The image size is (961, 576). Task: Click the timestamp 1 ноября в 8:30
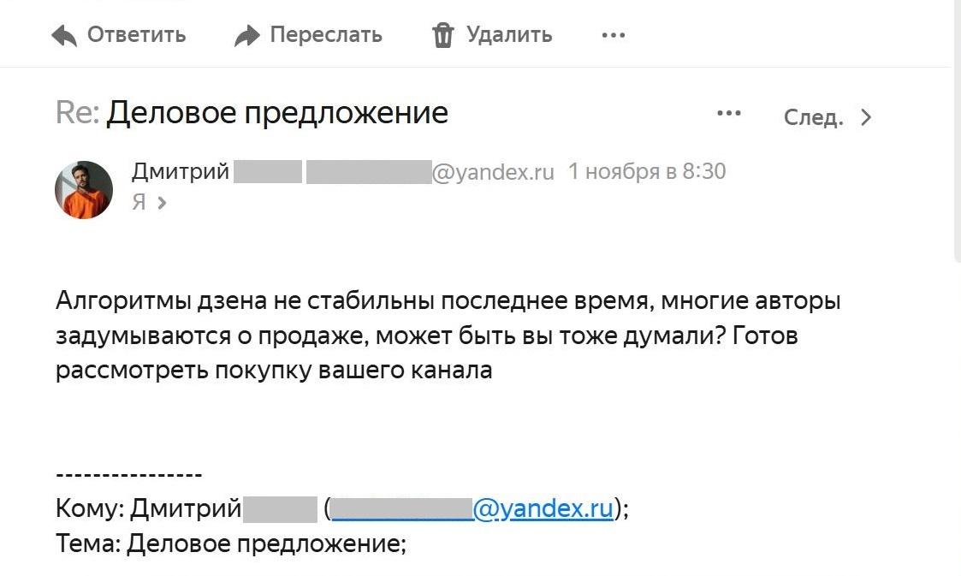(645, 170)
